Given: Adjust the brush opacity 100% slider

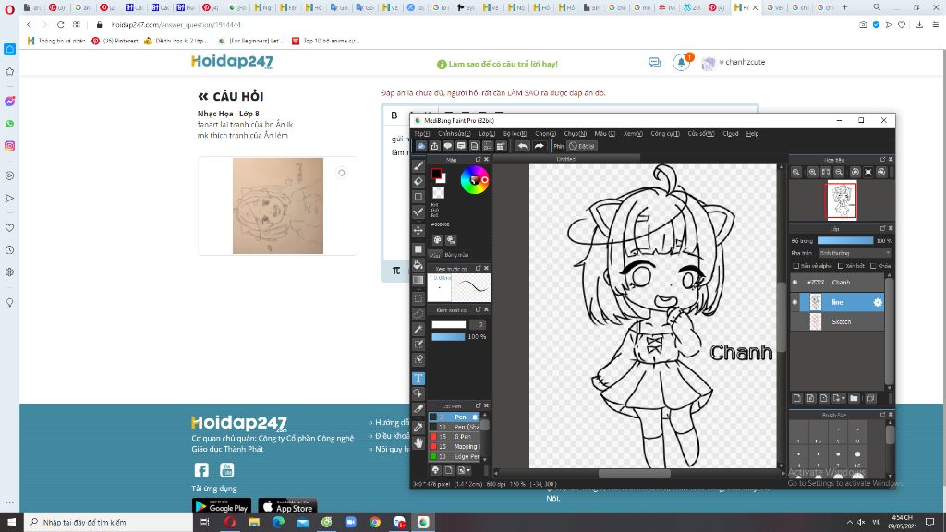Looking at the screenshot, I should tap(448, 336).
